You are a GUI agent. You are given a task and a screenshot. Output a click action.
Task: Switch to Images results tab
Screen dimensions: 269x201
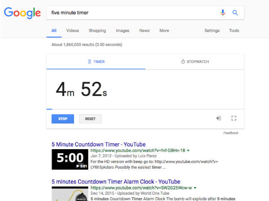point(122,30)
